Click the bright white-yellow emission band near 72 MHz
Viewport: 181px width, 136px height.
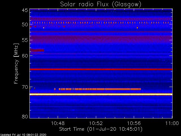click(101, 94)
